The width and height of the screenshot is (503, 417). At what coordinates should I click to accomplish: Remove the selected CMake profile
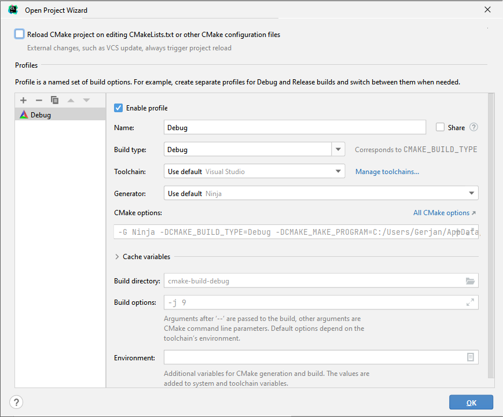click(x=39, y=100)
